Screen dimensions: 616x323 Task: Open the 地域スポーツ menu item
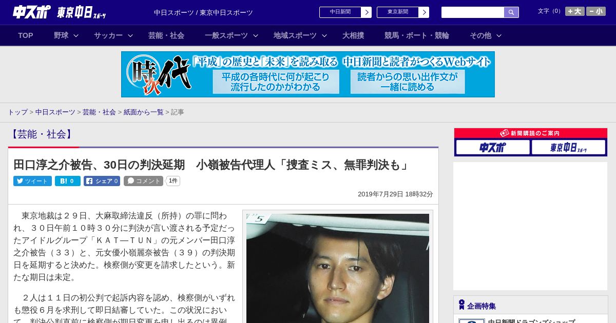[x=295, y=35]
